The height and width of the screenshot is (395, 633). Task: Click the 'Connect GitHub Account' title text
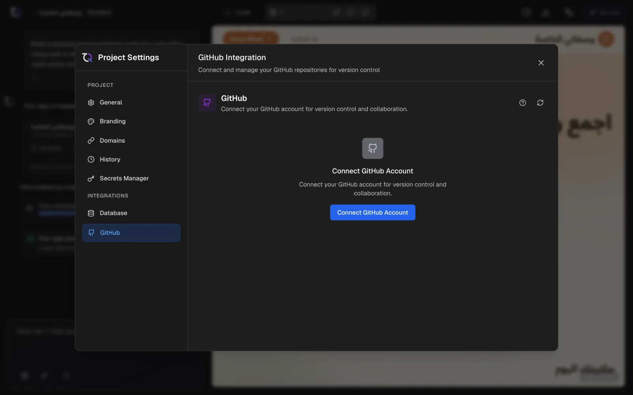tap(372, 171)
